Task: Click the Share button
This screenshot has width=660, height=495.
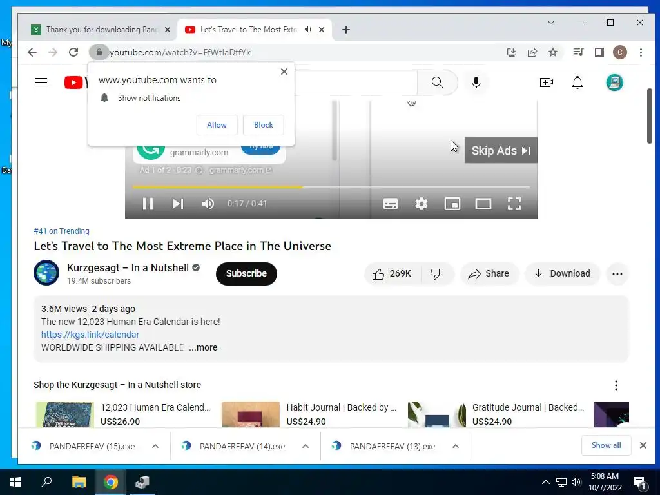Action: (x=489, y=273)
